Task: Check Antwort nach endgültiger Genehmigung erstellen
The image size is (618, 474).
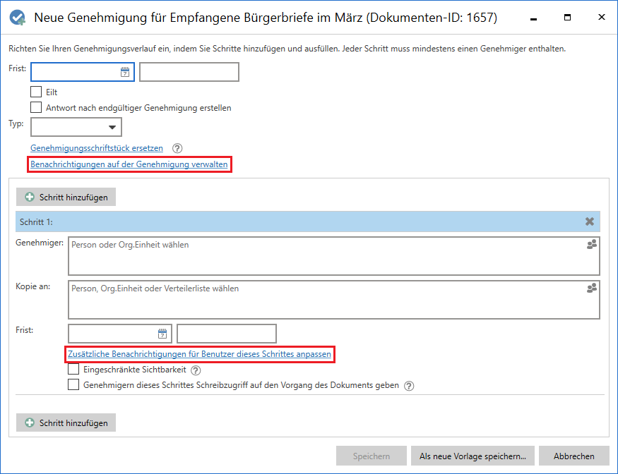Action: point(36,108)
